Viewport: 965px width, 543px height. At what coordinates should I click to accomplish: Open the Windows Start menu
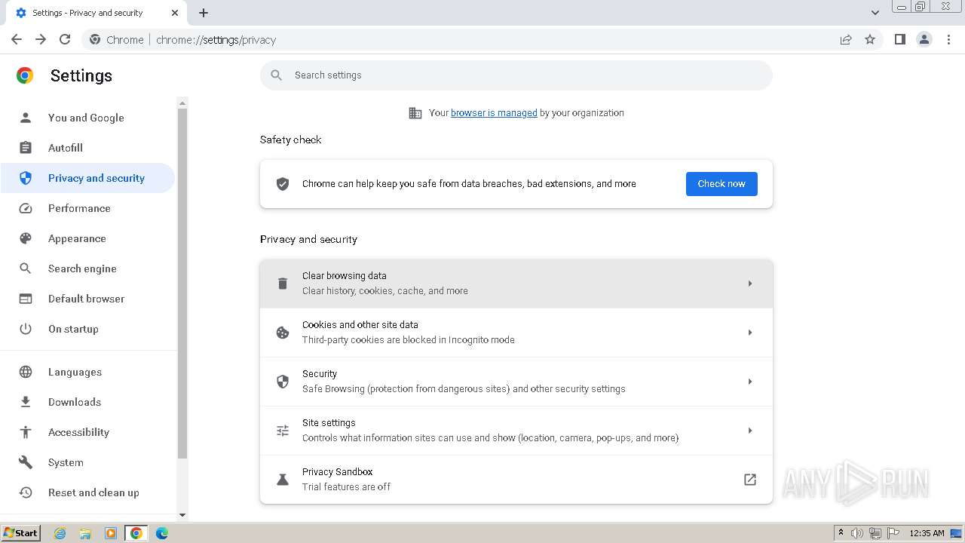[x=20, y=533]
